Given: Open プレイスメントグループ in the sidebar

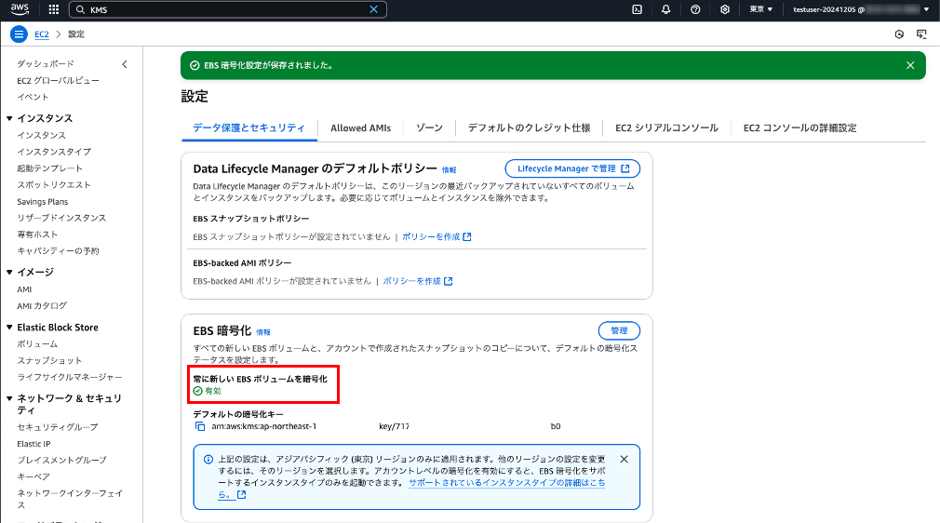Looking at the screenshot, I should 61,460.
